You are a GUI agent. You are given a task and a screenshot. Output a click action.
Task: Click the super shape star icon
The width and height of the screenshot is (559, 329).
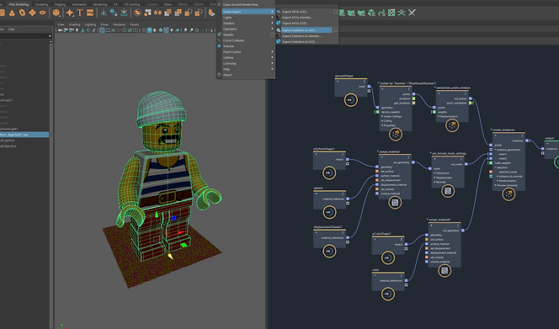coord(70,13)
